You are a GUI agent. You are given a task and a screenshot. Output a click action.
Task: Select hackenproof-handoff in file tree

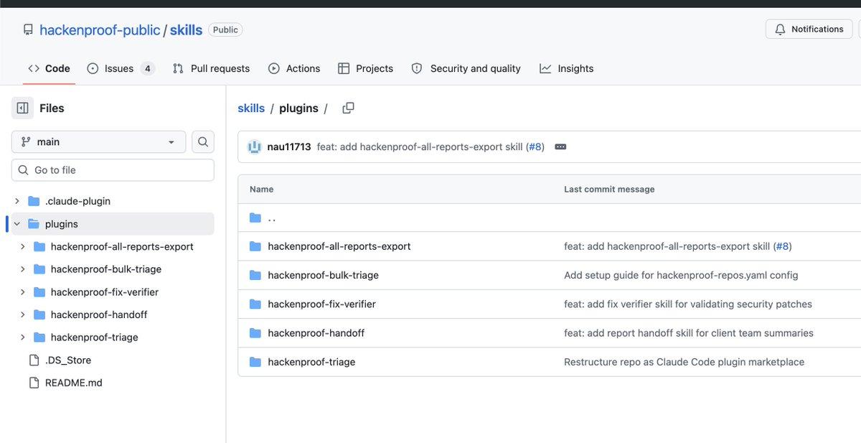pos(99,314)
